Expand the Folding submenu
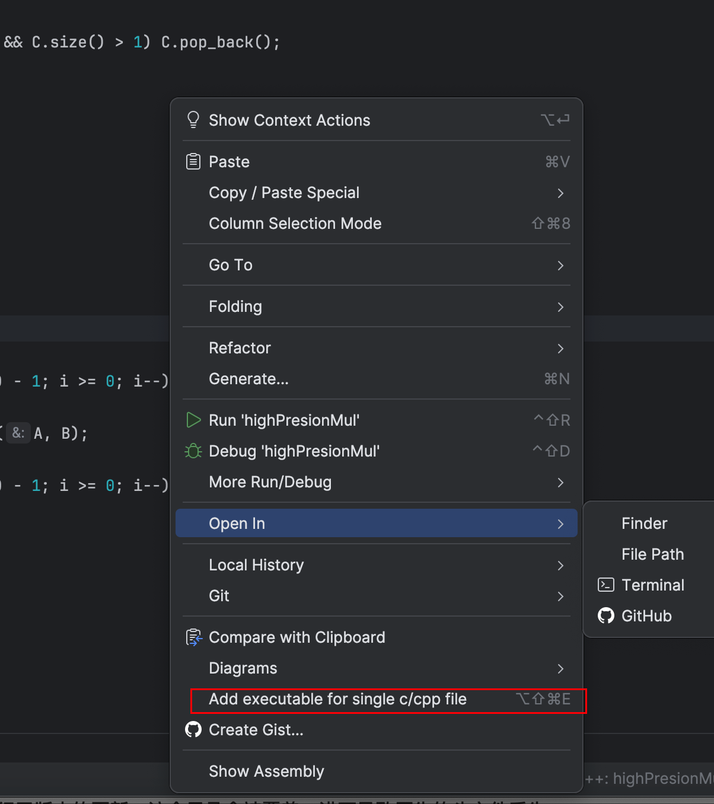This screenshot has width=714, height=804. [x=560, y=307]
